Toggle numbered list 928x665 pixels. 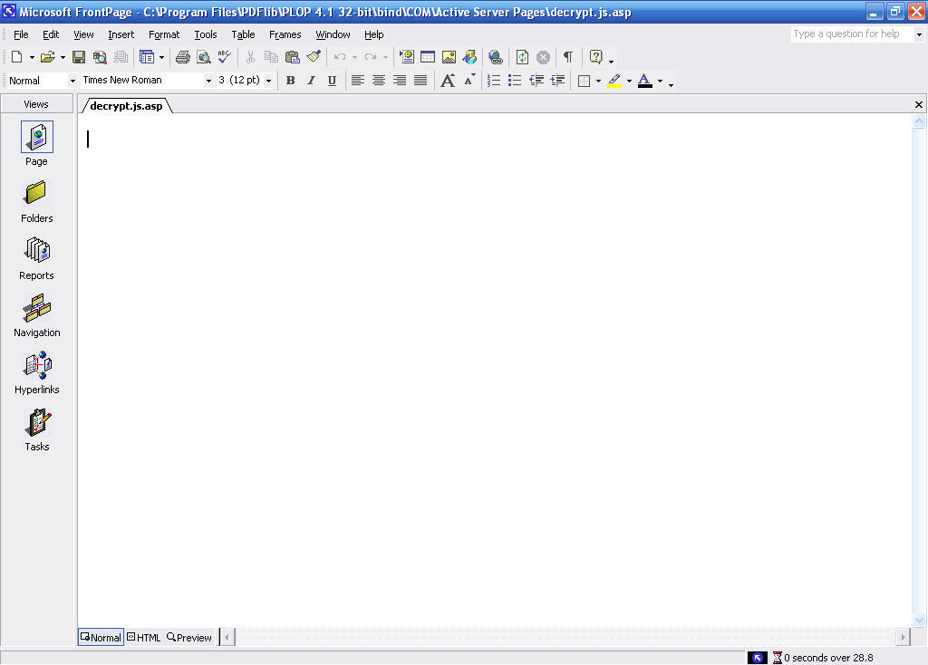(x=494, y=81)
